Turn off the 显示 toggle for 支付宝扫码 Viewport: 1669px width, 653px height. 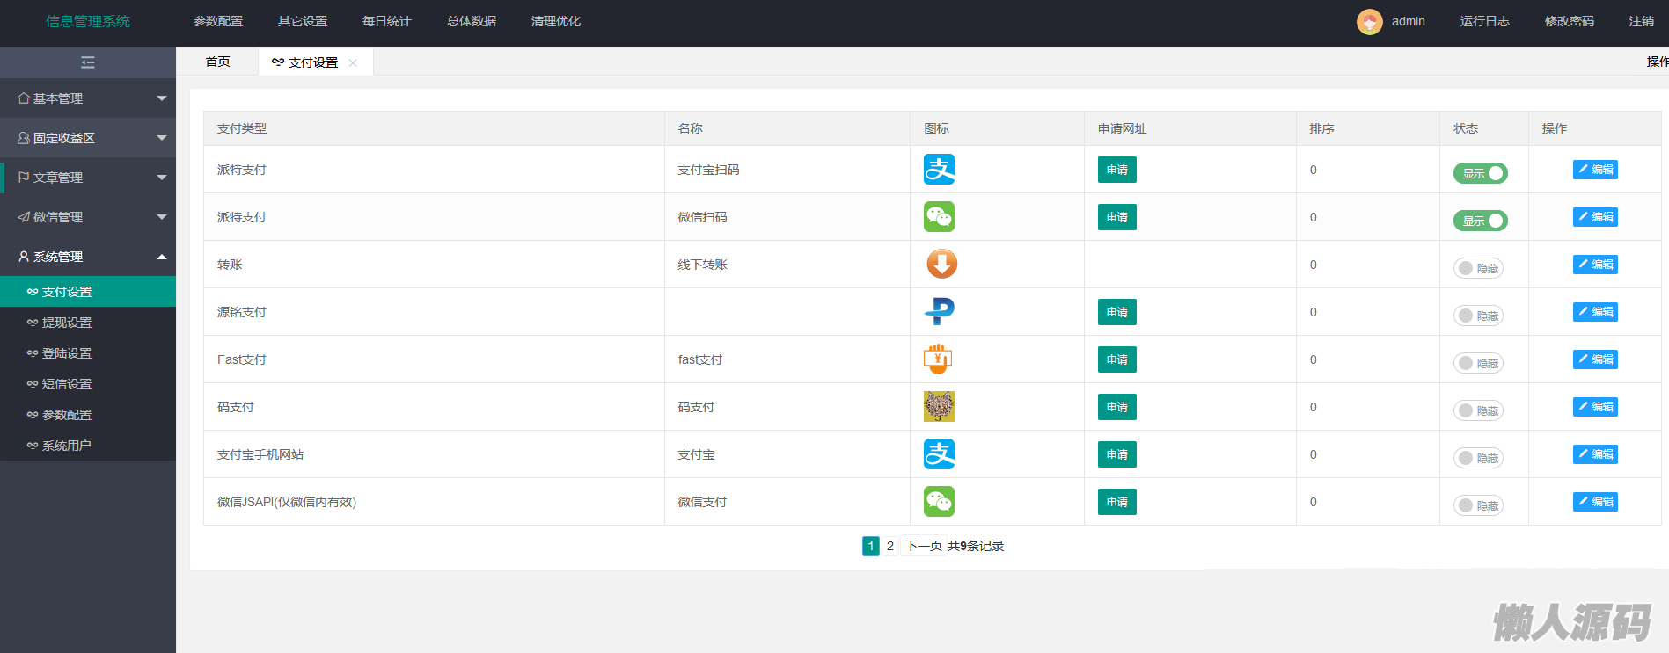coord(1480,173)
